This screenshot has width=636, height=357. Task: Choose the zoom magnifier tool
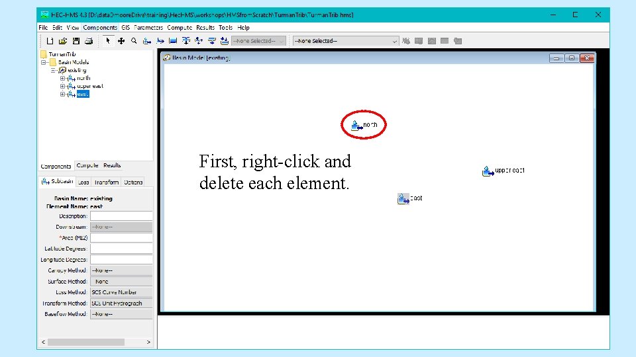coord(134,41)
